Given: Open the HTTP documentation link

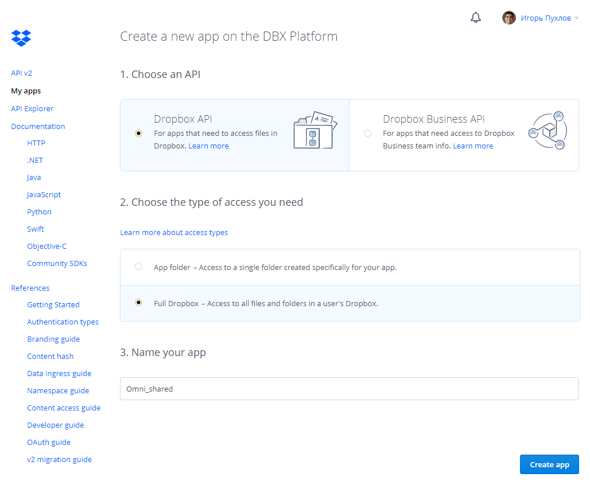Looking at the screenshot, I should [36, 143].
